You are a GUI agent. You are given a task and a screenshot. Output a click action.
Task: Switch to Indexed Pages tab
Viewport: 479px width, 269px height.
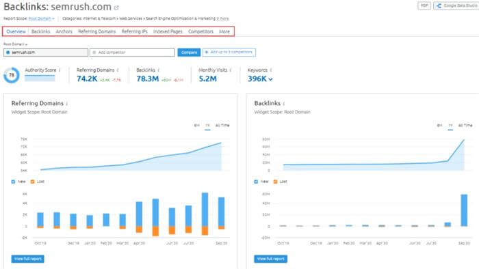[x=168, y=31]
